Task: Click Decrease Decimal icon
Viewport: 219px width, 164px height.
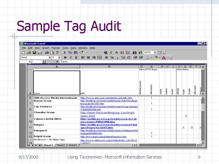Action: coord(128,57)
